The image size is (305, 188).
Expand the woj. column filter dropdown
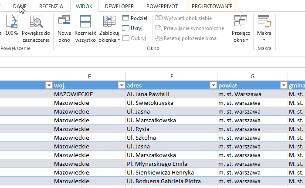click(x=121, y=85)
